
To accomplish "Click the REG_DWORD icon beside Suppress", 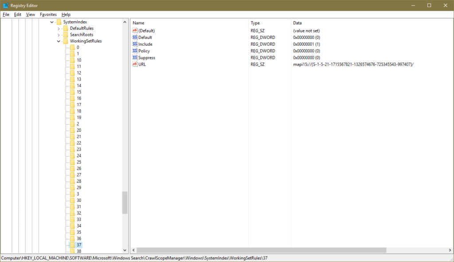I will pos(134,57).
